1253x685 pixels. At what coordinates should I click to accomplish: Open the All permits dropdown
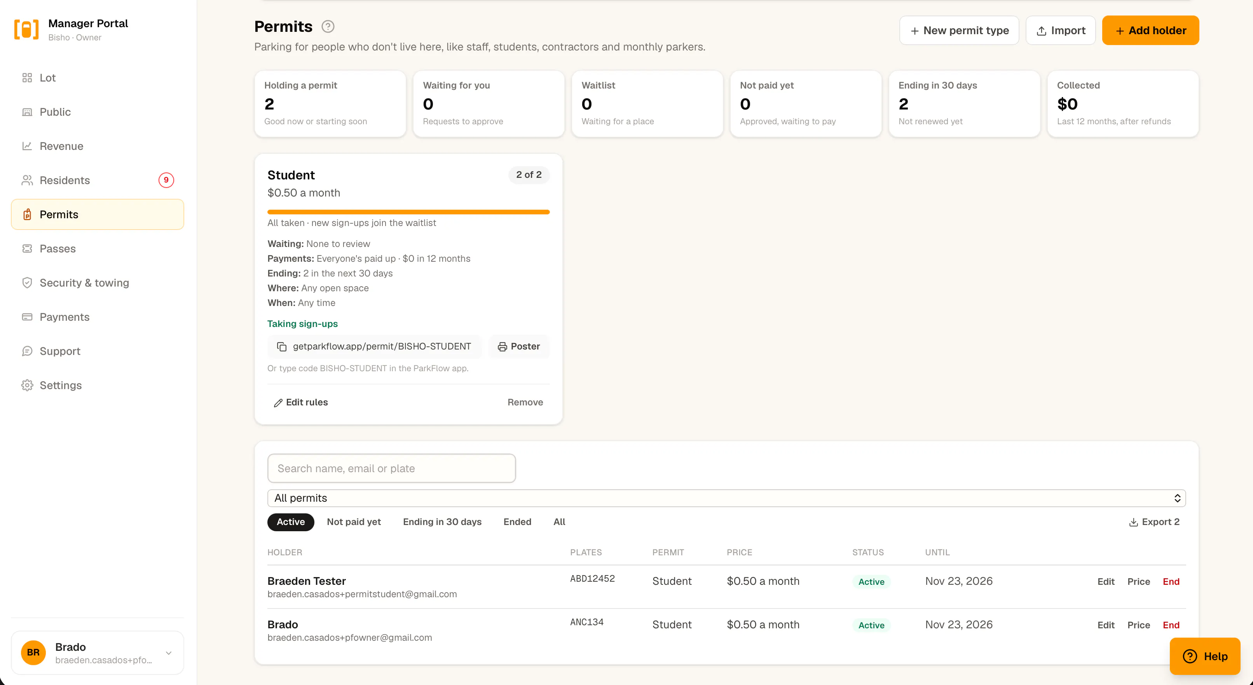[726, 498]
